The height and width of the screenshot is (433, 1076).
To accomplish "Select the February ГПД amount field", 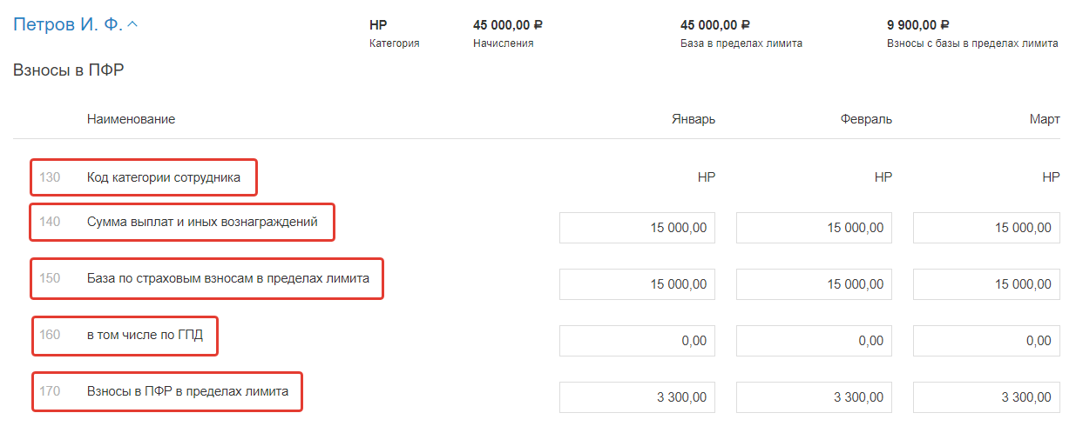I will click(x=814, y=341).
